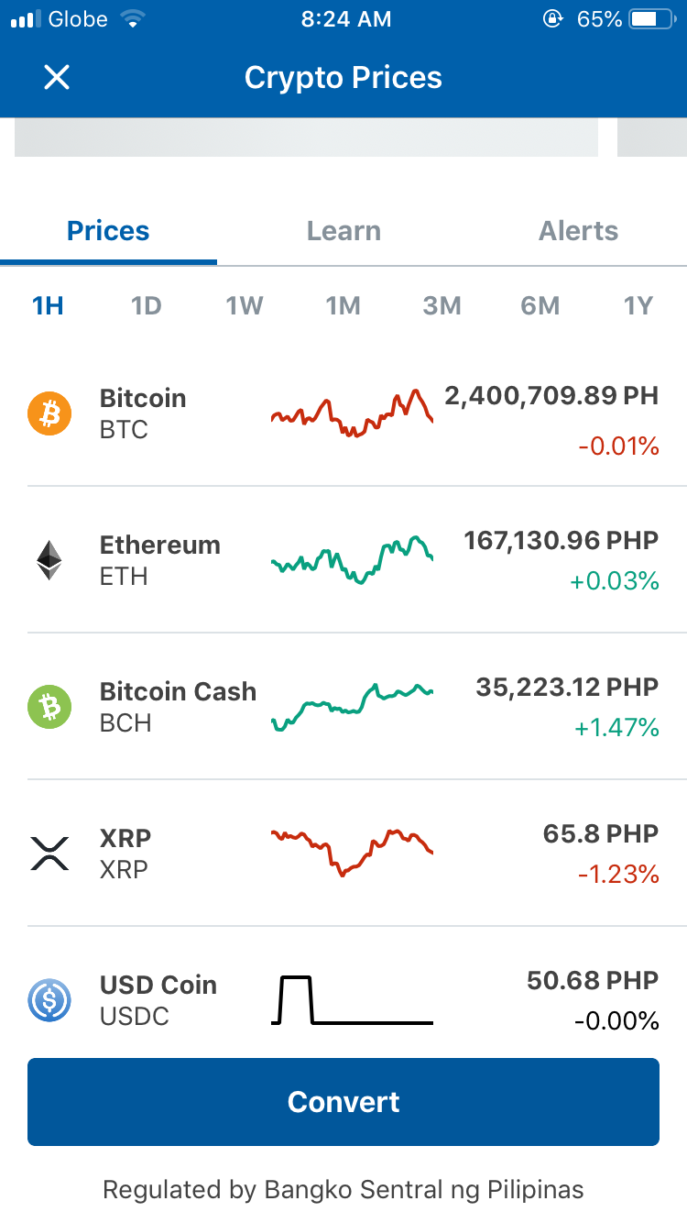Tap the blue USD Coin icon
This screenshot has height=1223, width=687.
[x=49, y=1000]
